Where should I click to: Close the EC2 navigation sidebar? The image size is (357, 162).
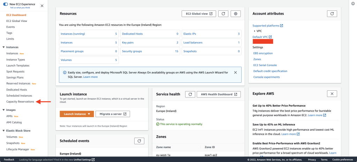point(42,6)
